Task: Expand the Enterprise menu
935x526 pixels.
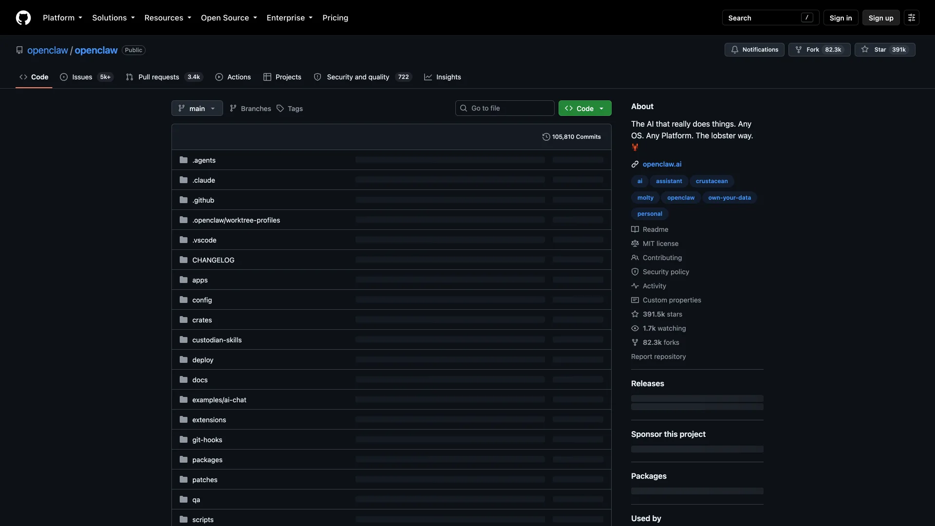Action: (289, 18)
